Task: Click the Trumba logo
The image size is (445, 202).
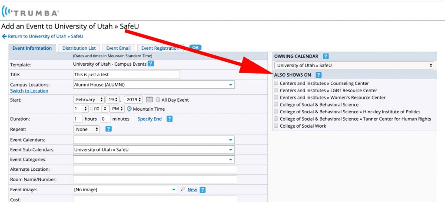Action: click(x=30, y=12)
